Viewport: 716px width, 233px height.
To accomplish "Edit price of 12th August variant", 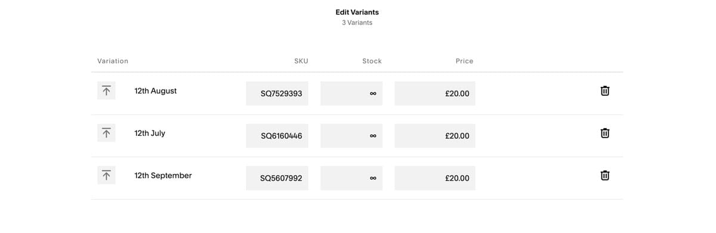I will (435, 94).
